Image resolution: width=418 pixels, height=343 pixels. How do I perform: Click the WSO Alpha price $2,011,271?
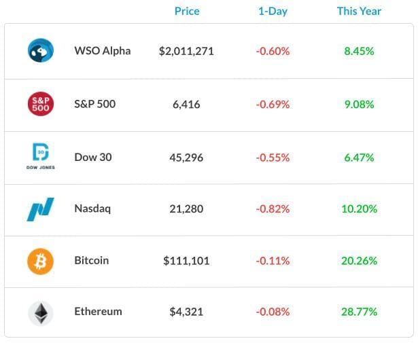(186, 51)
